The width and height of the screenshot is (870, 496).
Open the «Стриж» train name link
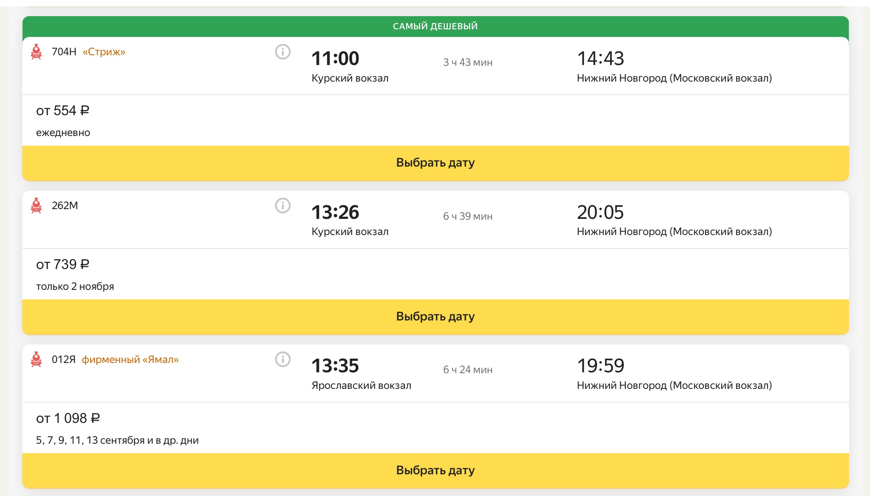click(104, 52)
